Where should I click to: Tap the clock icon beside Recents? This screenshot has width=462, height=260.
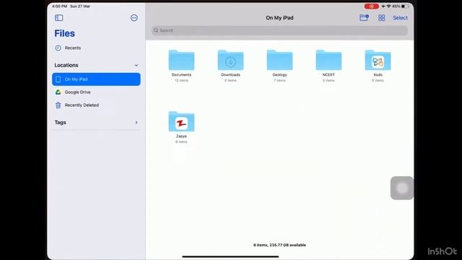tap(58, 48)
